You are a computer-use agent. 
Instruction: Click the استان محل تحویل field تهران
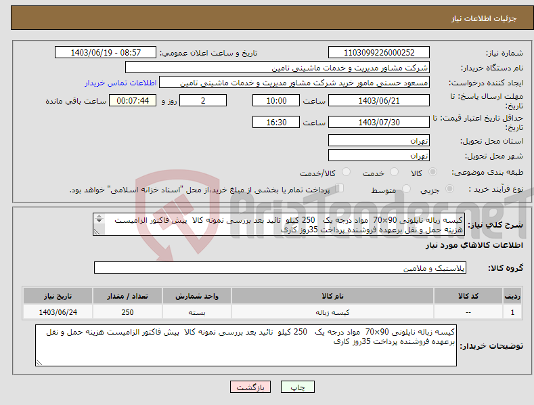[x=379, y=140]
